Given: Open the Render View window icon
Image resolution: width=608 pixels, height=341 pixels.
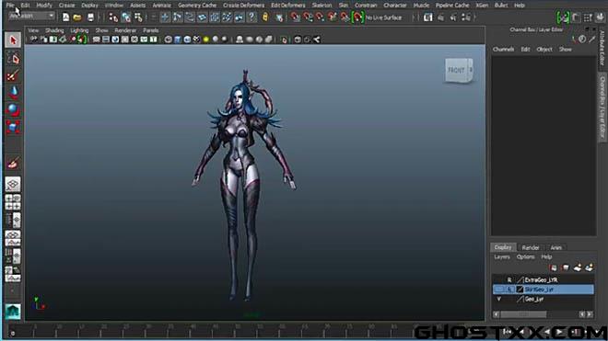Looking at the screenshot, I should pyautogui.click(x=428, y=17).
